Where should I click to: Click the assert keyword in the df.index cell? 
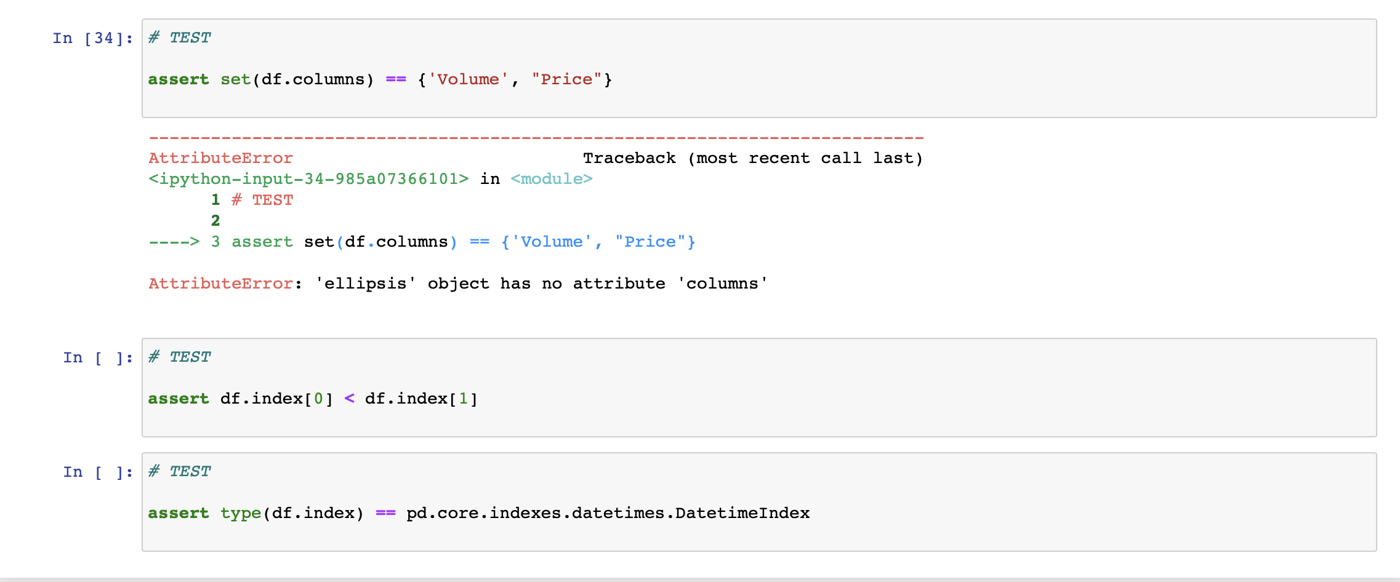click(178, 398)
